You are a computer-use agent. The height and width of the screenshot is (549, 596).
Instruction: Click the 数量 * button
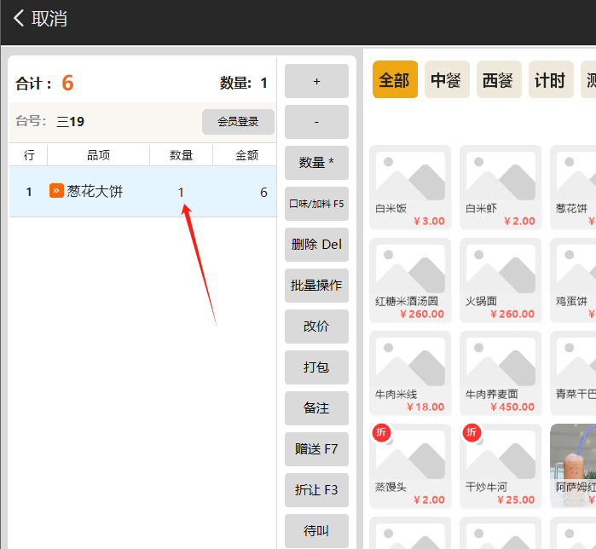coord(316,163)
